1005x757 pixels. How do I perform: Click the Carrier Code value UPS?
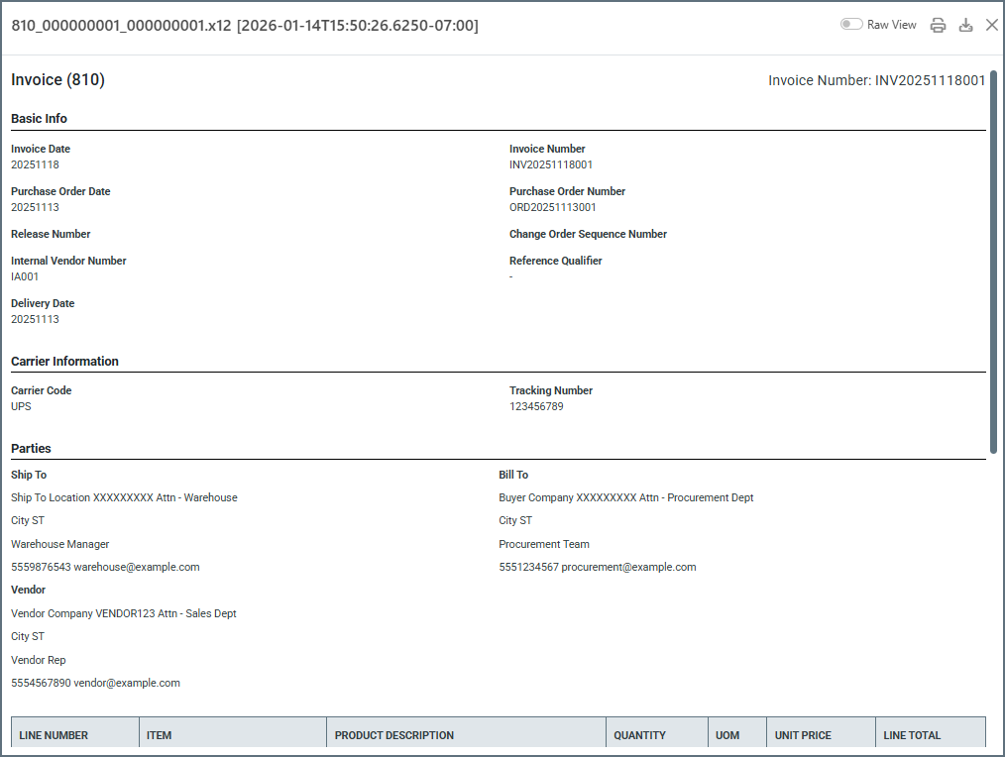(x=22, y=407)
